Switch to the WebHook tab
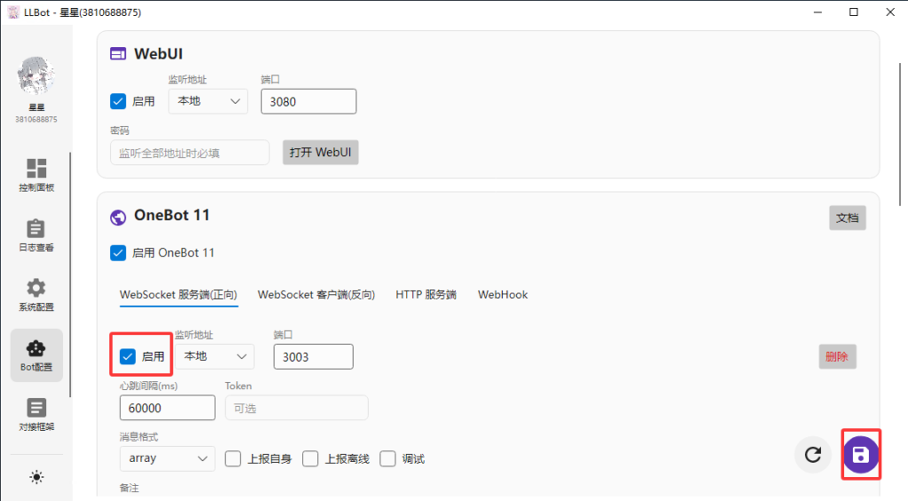This screenshot has width=908, height=501. (x=503, y=294)
